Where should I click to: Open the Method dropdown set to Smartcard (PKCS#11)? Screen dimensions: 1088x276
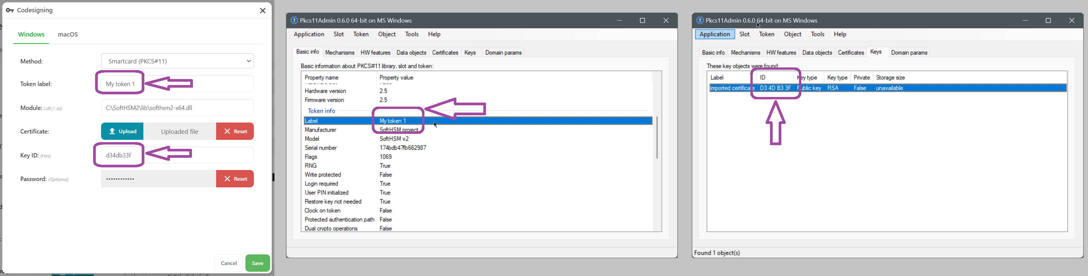tap(177, 61)
